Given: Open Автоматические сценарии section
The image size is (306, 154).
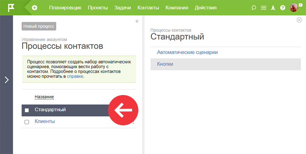Looking at the screenshot, I should click(187, 52).
